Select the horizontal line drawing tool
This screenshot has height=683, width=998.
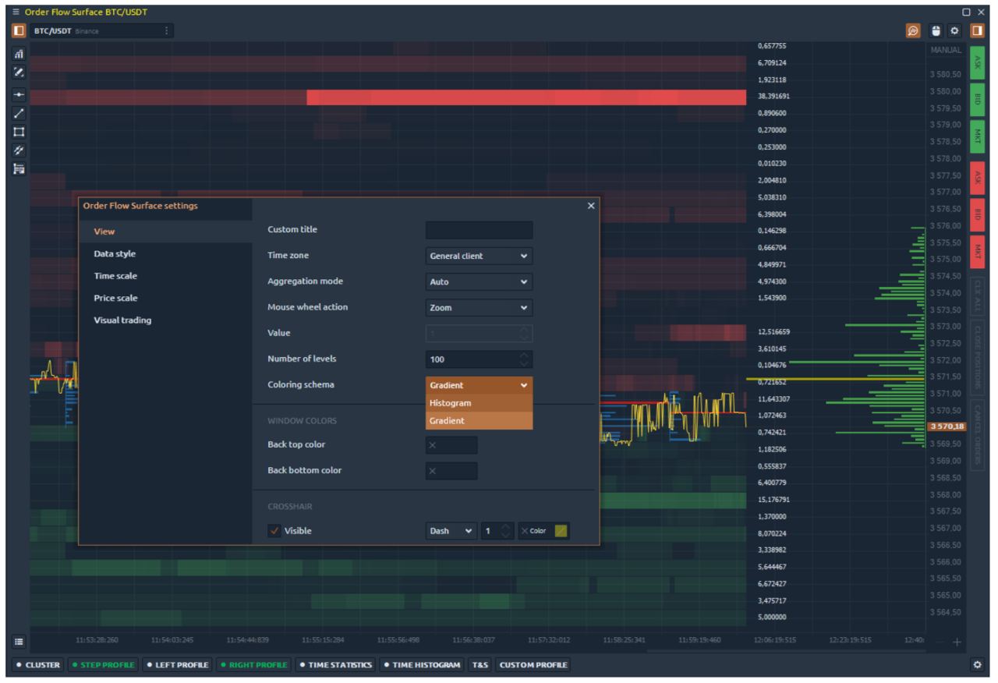pyautogui.click(x=17, y=97)
